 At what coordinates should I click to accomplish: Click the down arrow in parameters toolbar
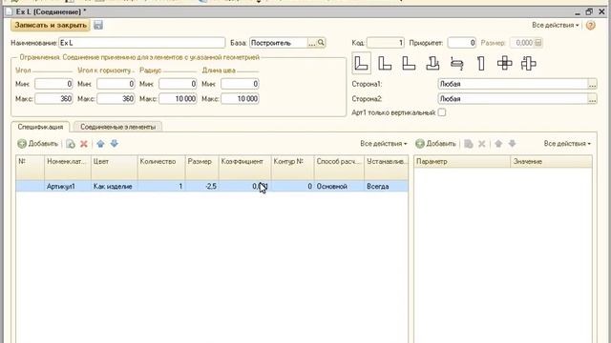click(x=512, y=144)
